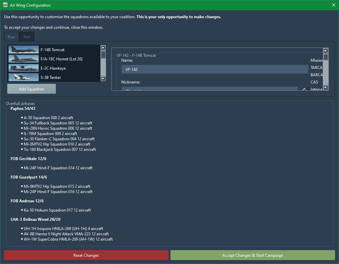Image resolution: width=339 pixels, height=264 pixels.
Task: Click the scroll-up arrow on the aircraft list
Action: 103,47
